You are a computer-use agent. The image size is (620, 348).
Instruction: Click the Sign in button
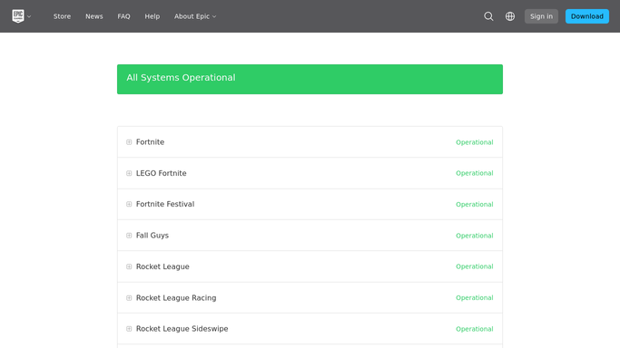coord(541,16)
